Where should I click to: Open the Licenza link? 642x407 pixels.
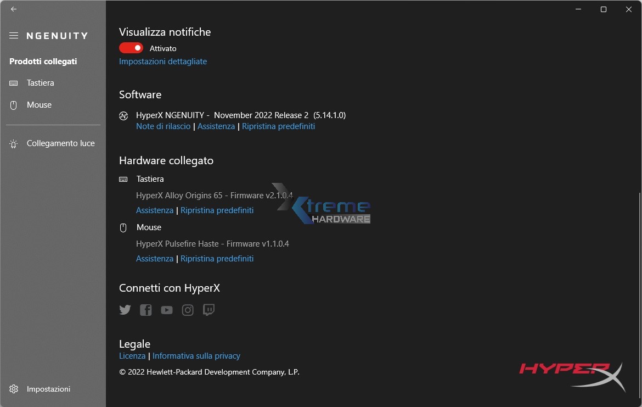[x=132, y=356]
